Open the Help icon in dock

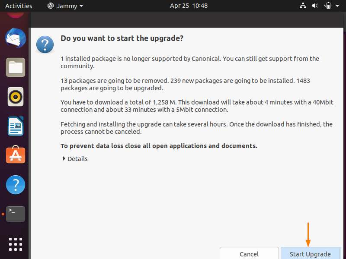pos(16,185)
